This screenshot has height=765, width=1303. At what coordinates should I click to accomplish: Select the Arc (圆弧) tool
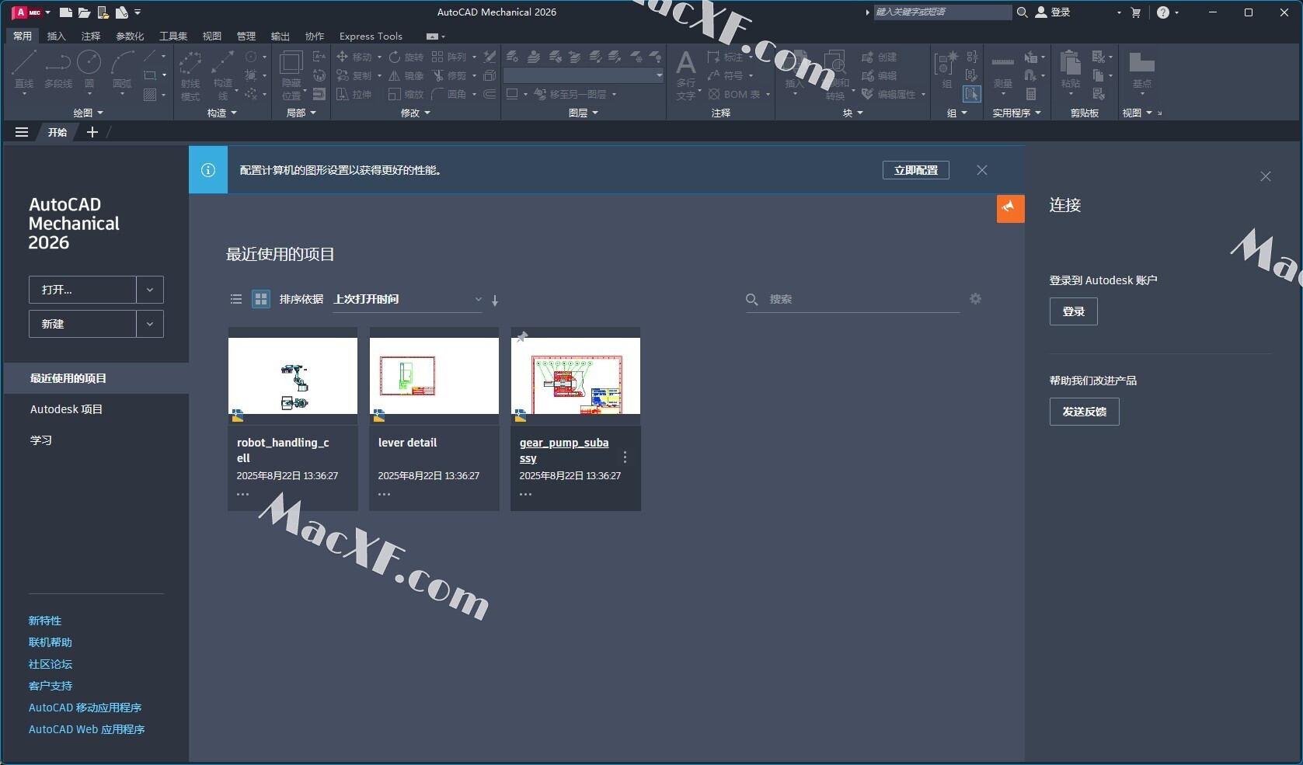coord(122,70)
